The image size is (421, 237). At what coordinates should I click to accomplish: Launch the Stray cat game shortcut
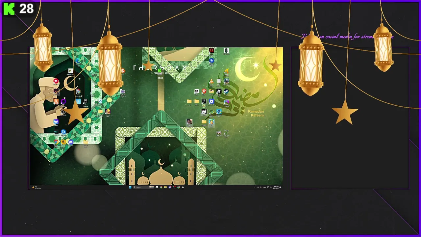tap(204, 112)
